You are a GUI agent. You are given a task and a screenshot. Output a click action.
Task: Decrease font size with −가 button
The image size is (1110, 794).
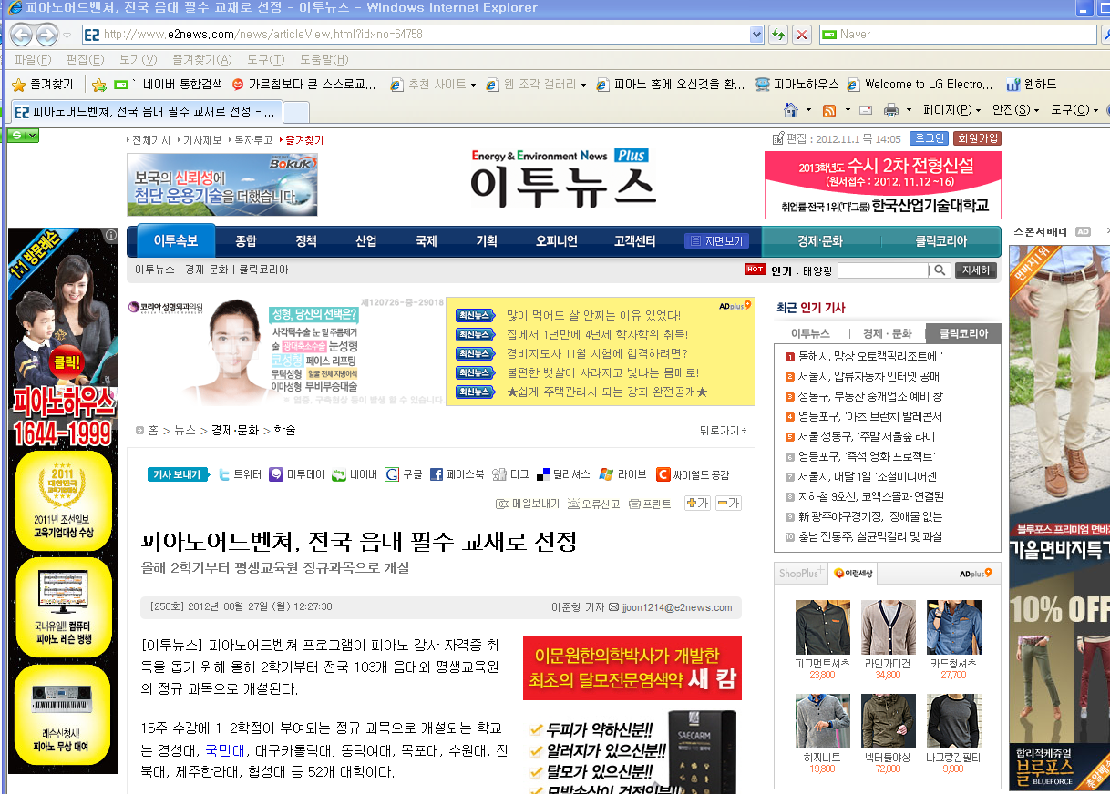point(728,503)
